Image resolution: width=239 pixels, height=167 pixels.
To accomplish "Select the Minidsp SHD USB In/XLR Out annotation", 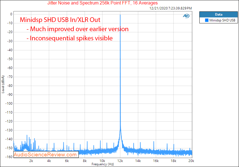I will point(60,20).
